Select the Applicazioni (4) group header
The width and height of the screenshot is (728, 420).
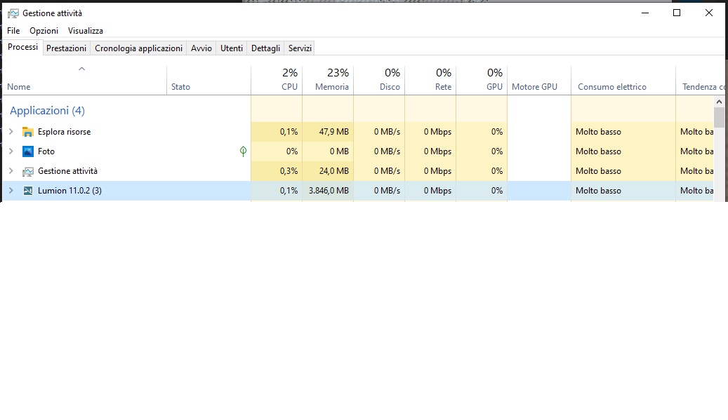(x=47, y=111)
